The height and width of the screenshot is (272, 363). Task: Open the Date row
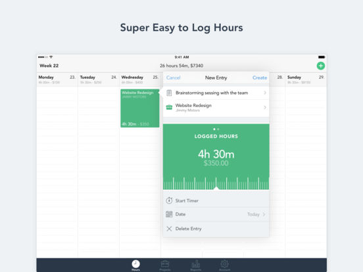(216, 214)
